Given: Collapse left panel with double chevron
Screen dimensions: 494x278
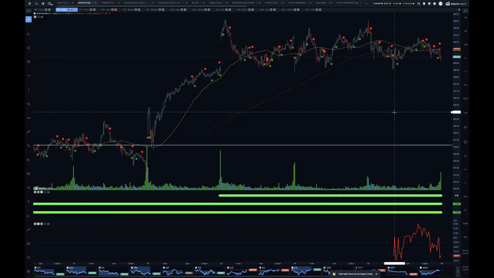Looking at the screenshot, I should click(x=29, y=11).
